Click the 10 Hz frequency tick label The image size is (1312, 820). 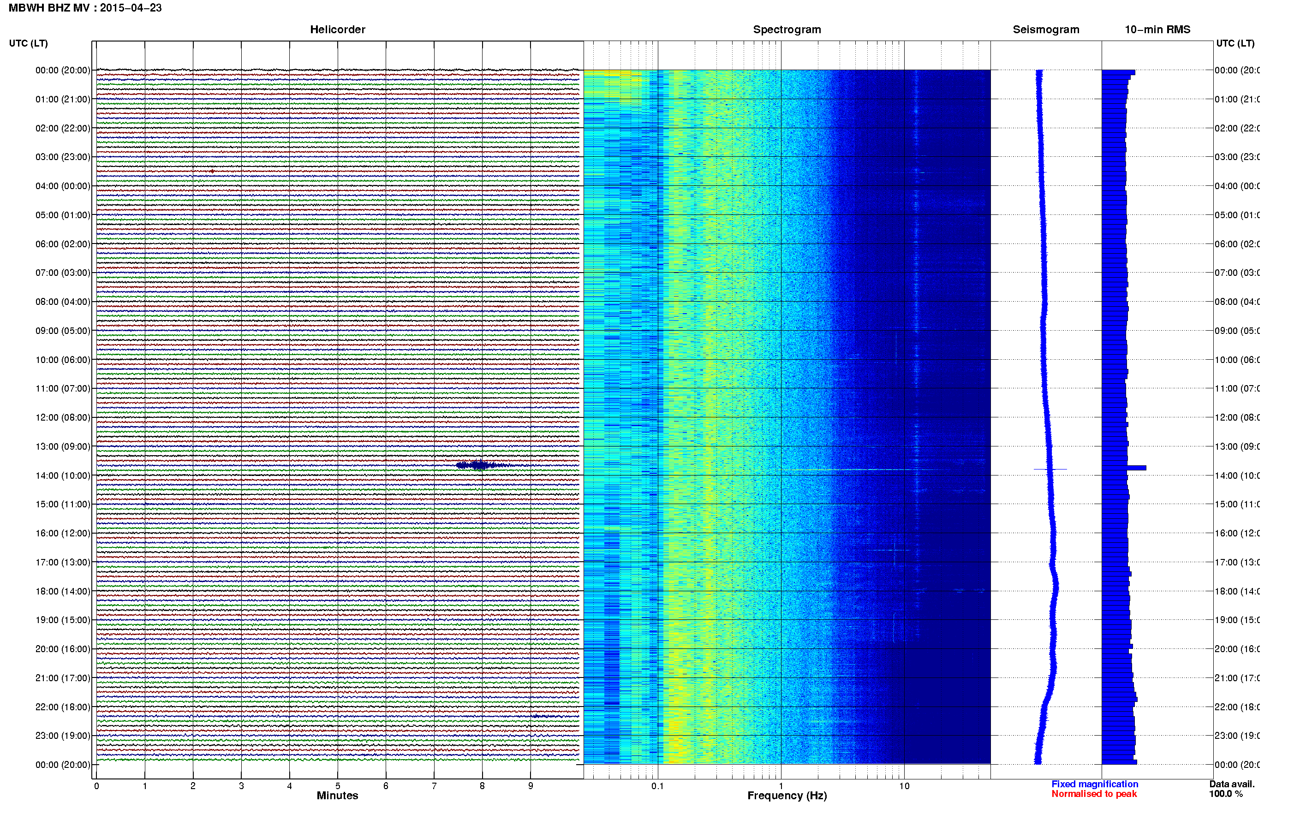[x=904, y=786]
